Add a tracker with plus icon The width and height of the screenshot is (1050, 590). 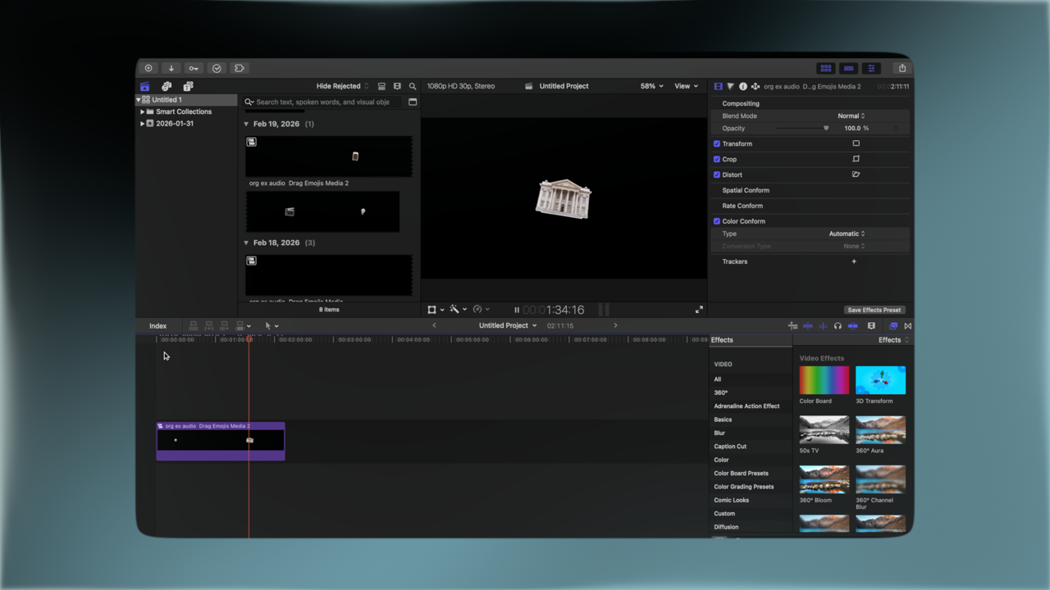pyautogui.click(x=854, y=261)
